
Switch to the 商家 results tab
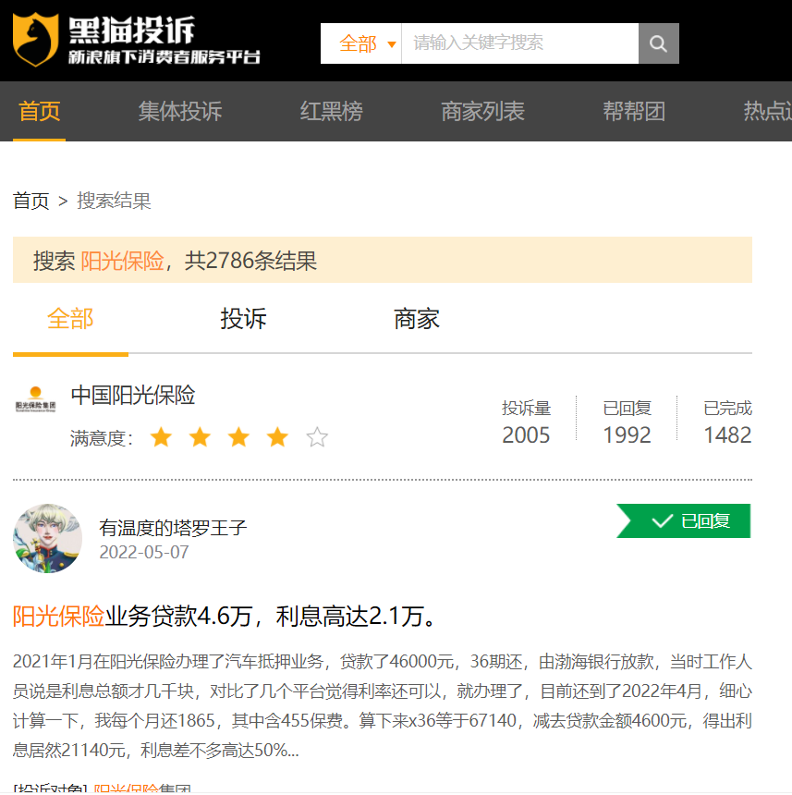[417, 320]
